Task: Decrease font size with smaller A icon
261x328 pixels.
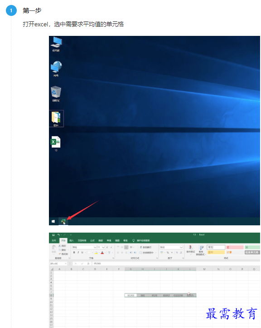Action: 111,247
